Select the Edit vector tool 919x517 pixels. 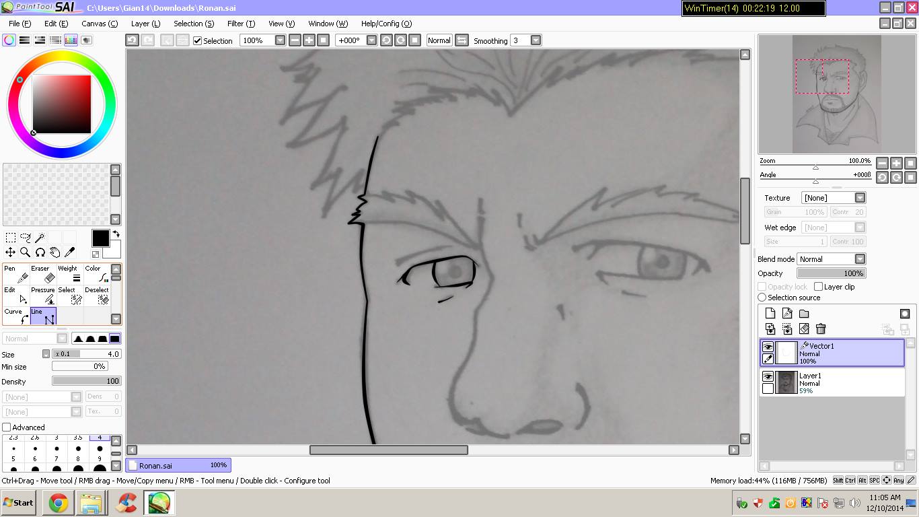point(16,296)
